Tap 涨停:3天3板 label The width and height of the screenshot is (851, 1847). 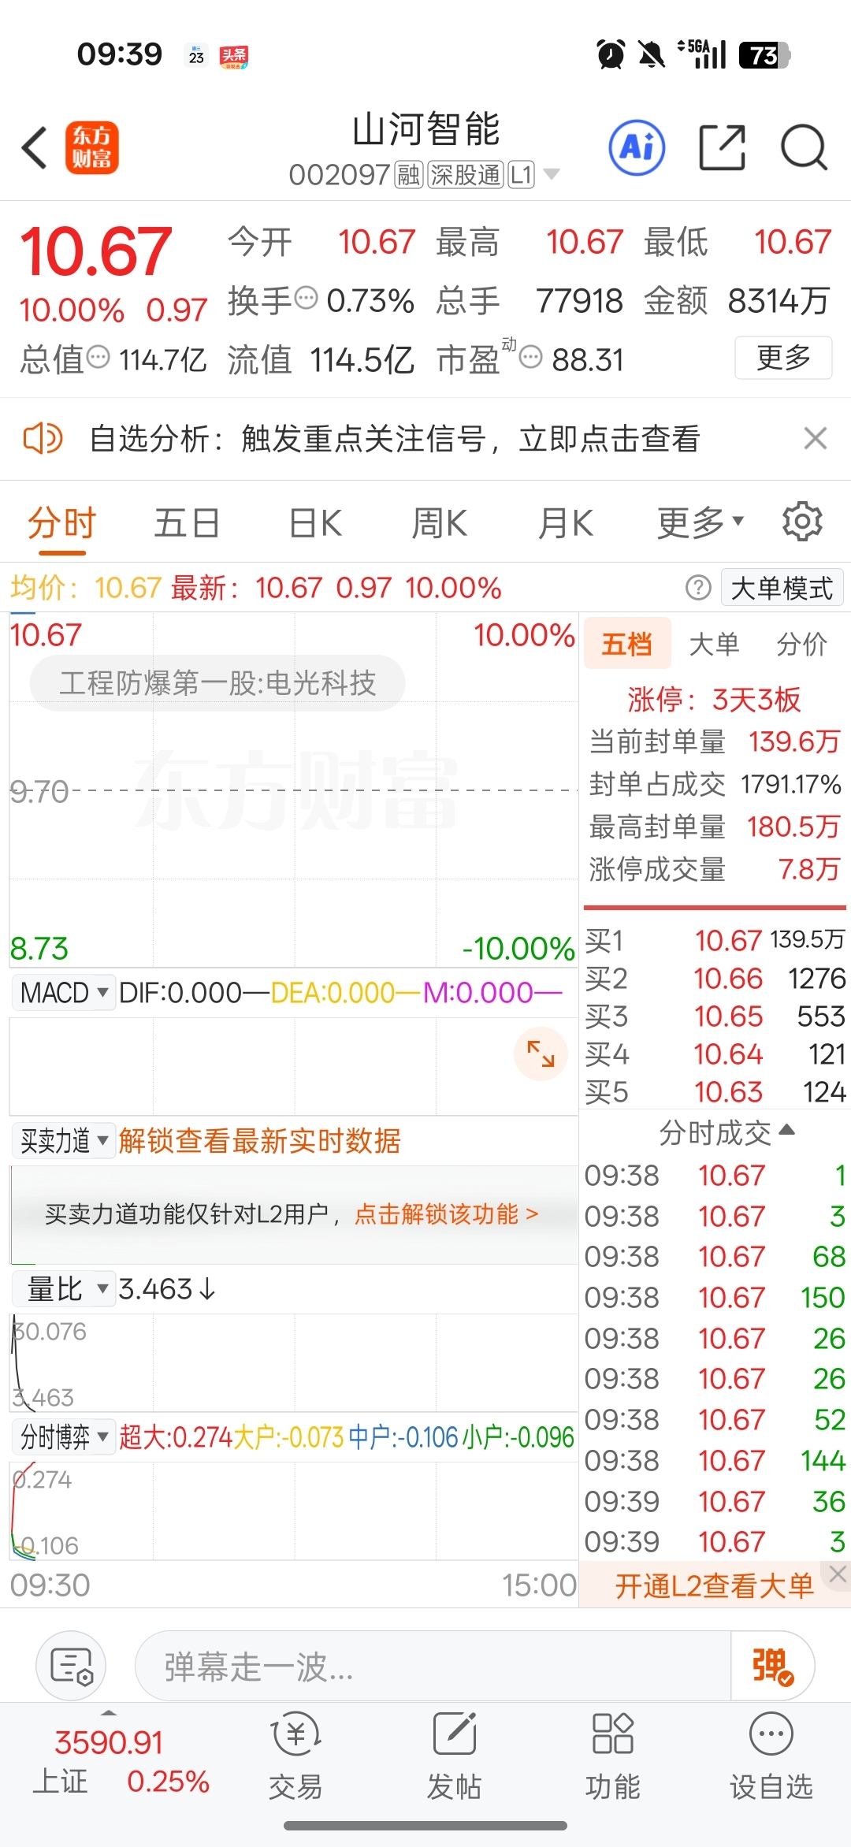click(714, 699)
